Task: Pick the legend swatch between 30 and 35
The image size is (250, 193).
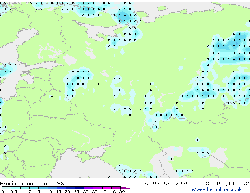Action: coord(89,188)
